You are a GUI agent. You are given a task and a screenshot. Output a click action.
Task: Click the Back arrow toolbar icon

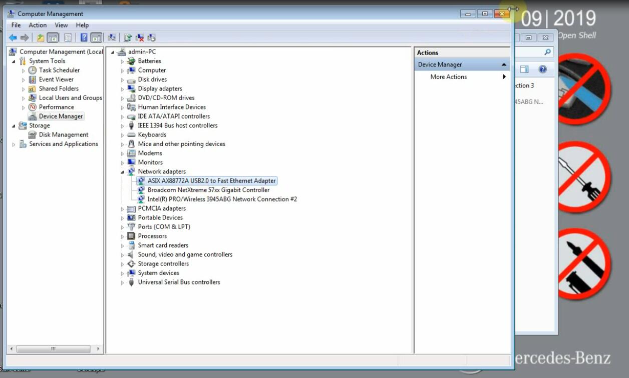click(x=13, y=37)
